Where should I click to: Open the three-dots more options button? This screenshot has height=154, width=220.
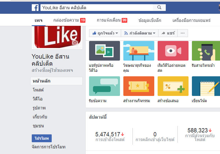(x=183, y=33)
